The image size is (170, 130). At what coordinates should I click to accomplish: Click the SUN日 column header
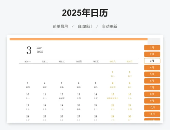(130, 61)
